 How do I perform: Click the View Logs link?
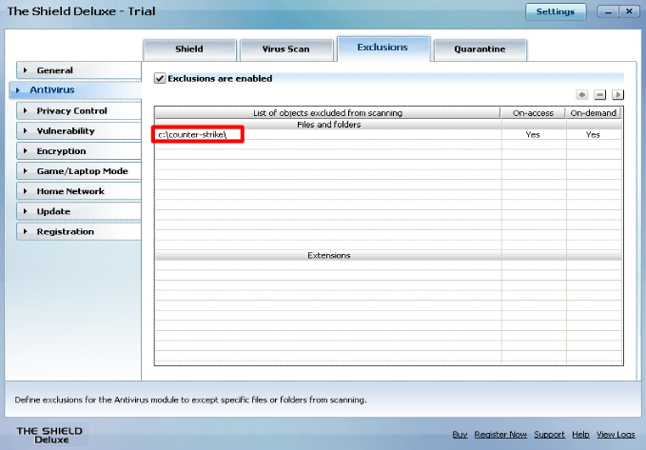pyautogui.click(x=616, y=435)
